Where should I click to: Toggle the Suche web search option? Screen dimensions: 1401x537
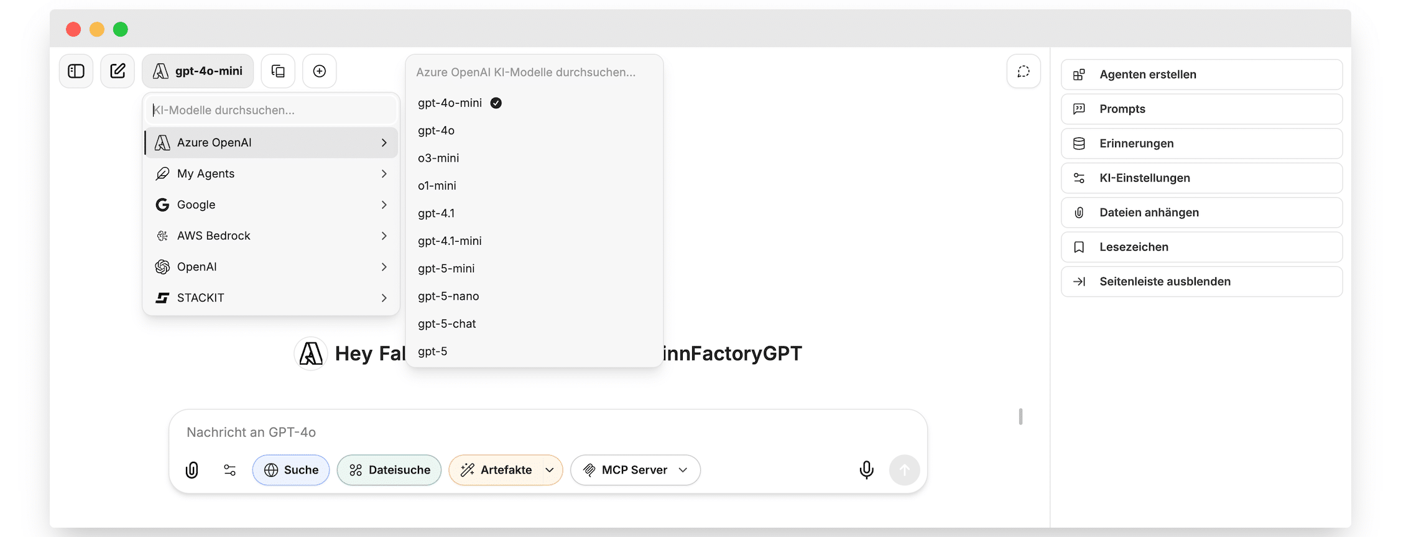pyautogui.click(x=291, y=470)
